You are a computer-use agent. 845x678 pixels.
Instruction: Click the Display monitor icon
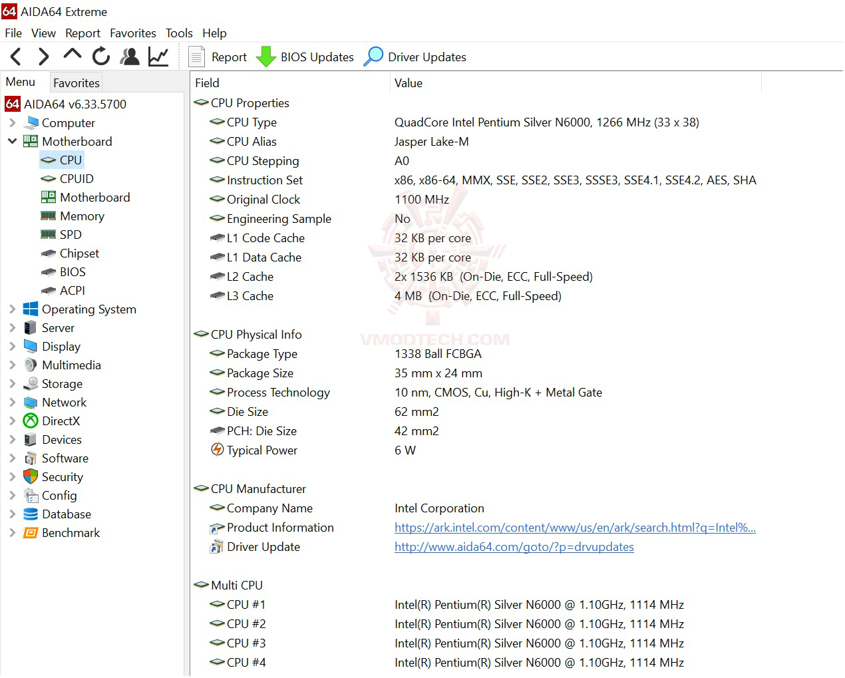click(31, 347)
